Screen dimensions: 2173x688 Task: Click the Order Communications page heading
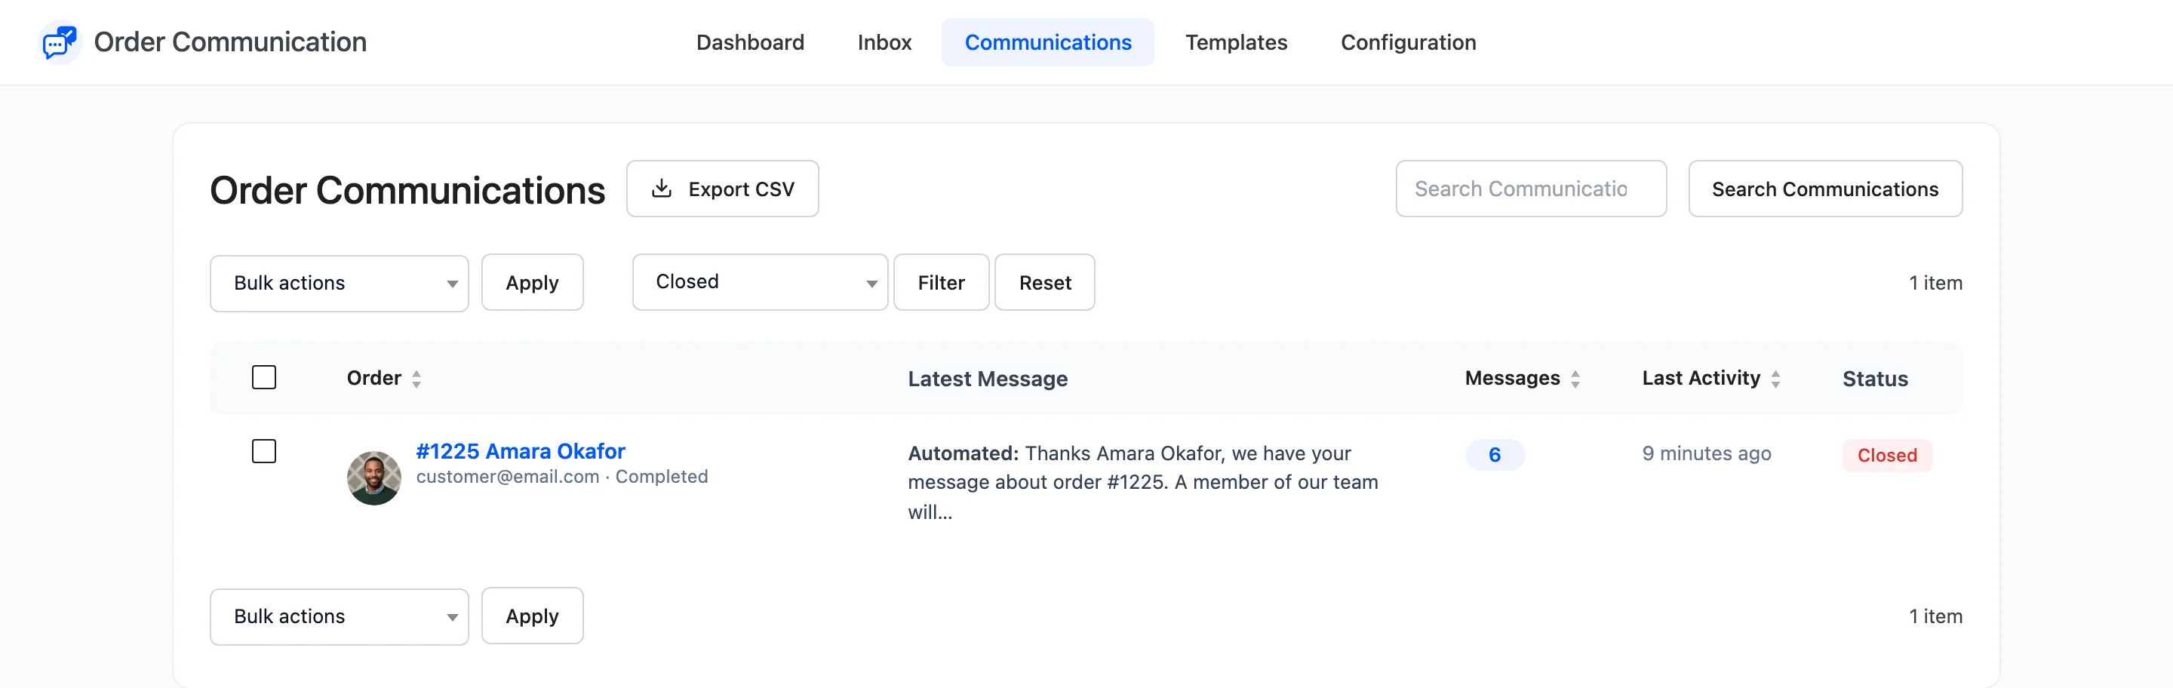(x=407, y=191)
